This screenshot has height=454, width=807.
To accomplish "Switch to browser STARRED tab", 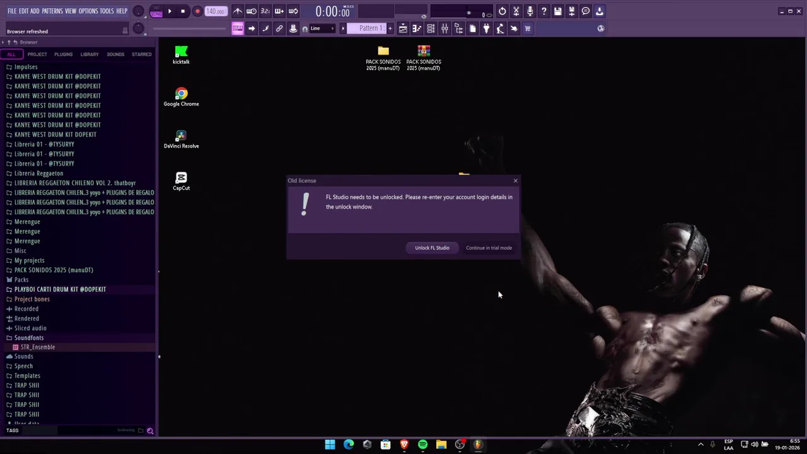I will [x=141, y=54].
